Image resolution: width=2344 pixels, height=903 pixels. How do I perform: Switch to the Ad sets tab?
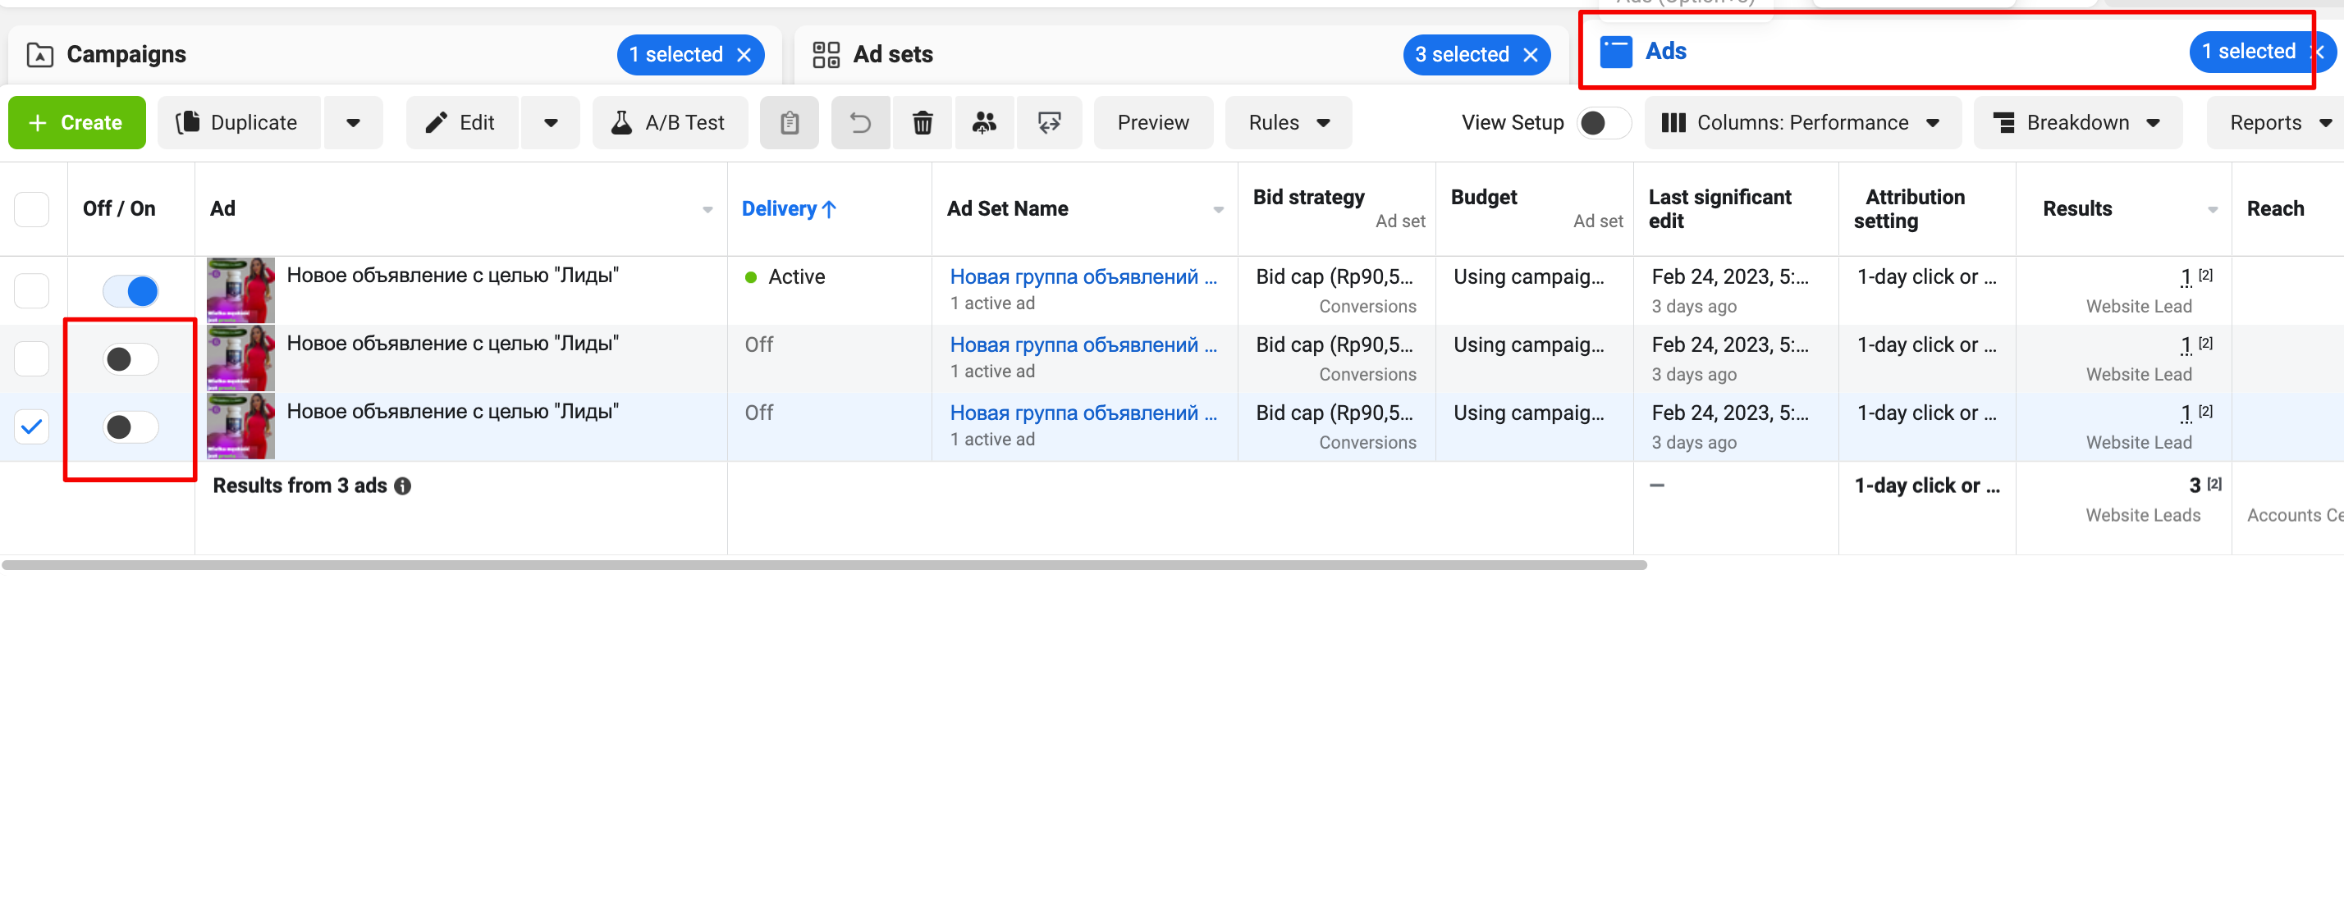tap(892, 56)
